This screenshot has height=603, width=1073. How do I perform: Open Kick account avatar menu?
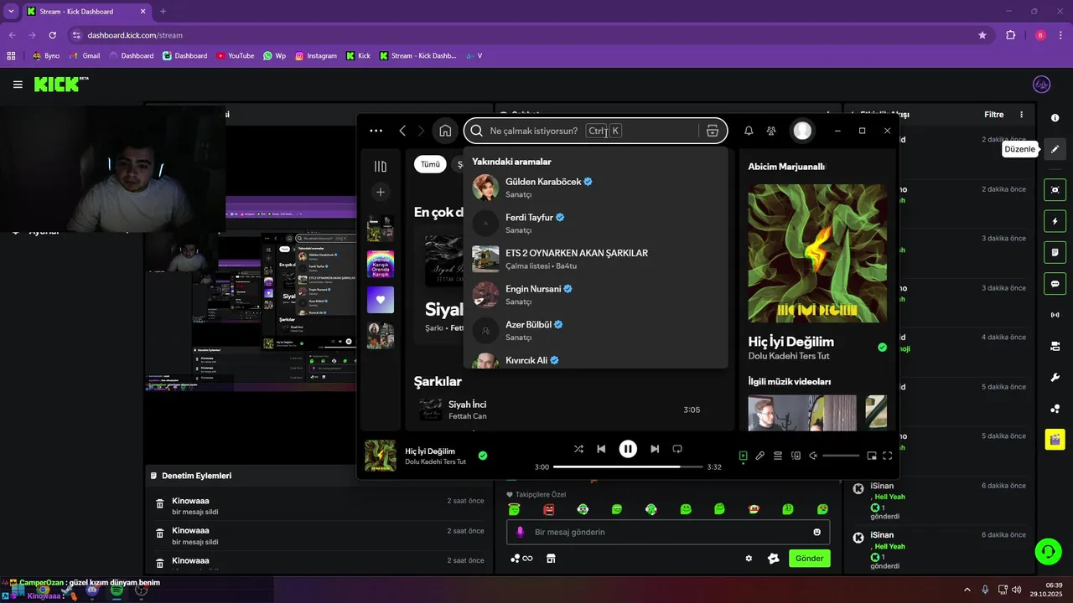point(1042,85)
